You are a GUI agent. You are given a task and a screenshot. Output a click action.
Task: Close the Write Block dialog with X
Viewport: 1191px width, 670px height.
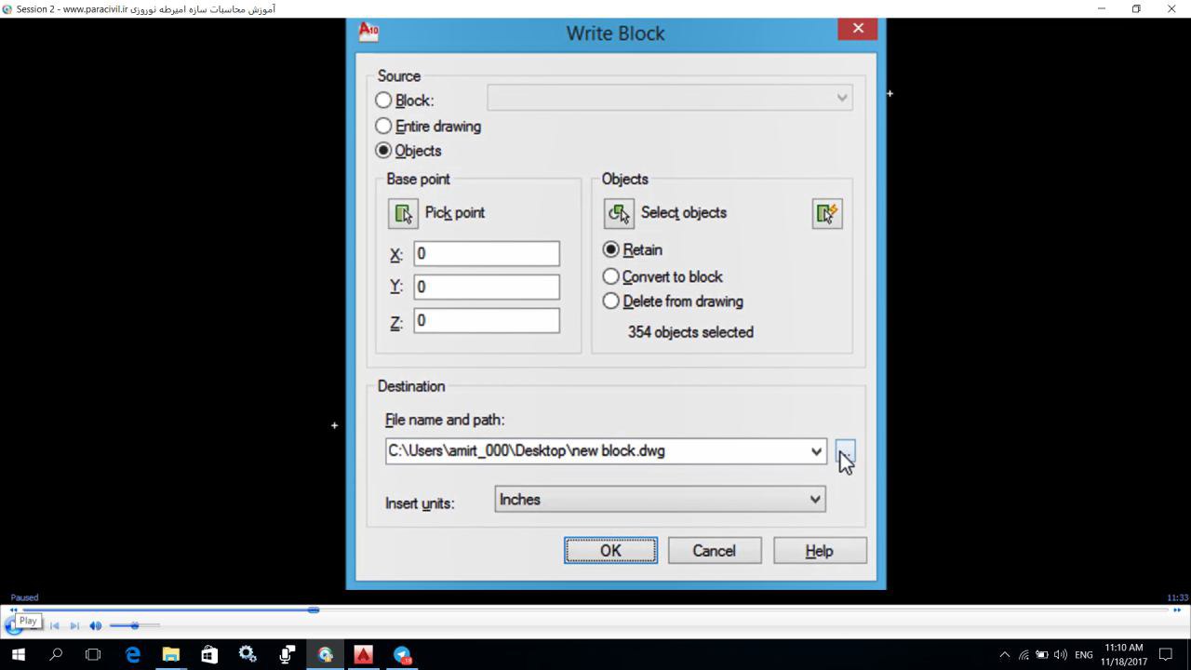click(858, 29)
